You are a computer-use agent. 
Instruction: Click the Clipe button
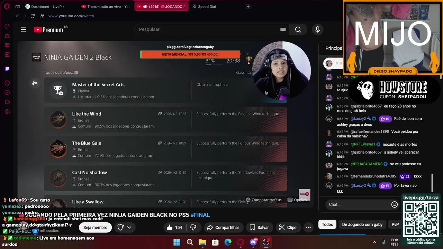coord(288,227)
